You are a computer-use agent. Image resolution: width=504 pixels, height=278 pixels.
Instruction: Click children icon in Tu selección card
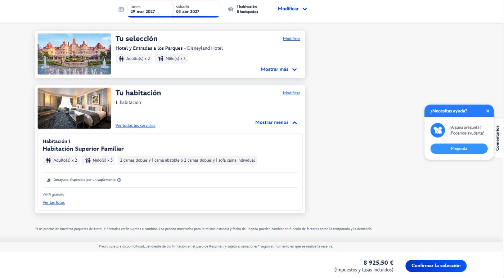(x=161, y=59)
